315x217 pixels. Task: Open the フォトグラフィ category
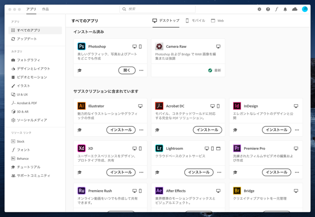click(26, 60)
